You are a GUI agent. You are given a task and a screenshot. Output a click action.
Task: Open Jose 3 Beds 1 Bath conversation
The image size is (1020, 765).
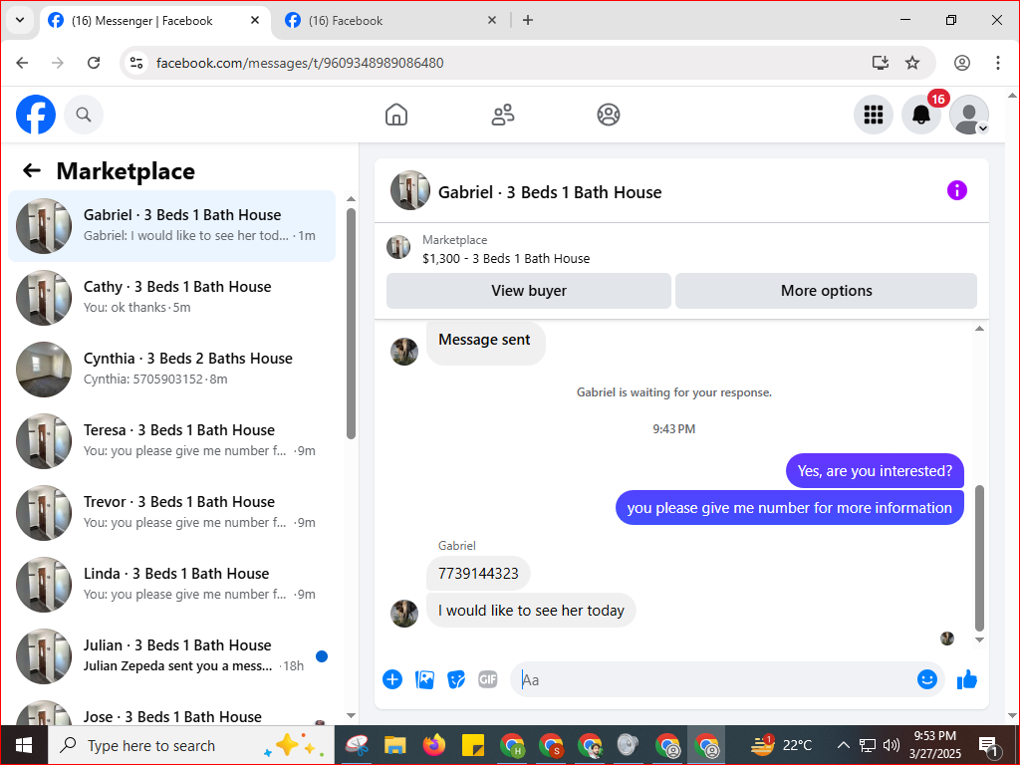(x=171, y=713)
